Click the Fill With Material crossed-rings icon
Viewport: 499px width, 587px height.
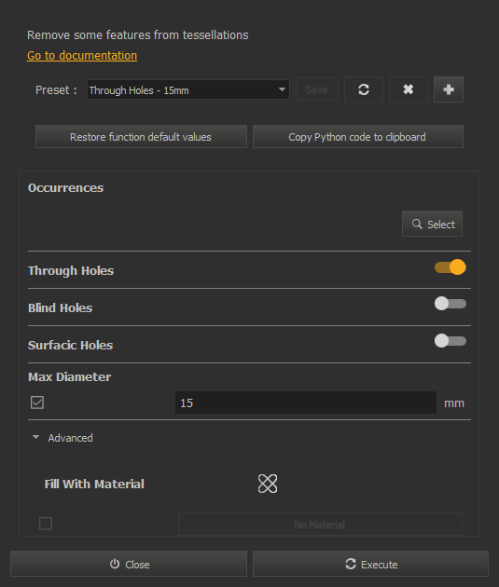(268, 484)
